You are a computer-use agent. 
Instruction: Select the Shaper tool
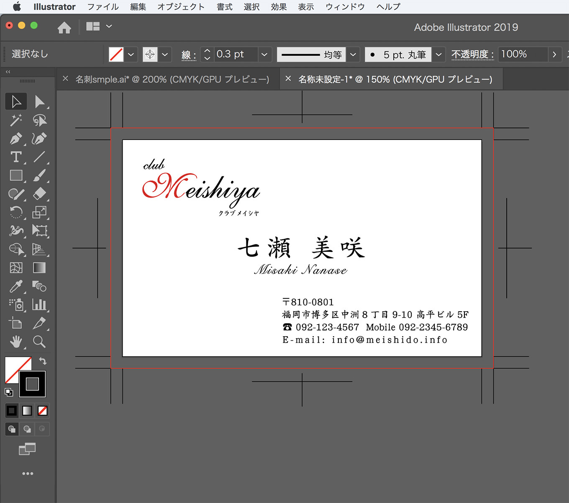tap(16, 194)
